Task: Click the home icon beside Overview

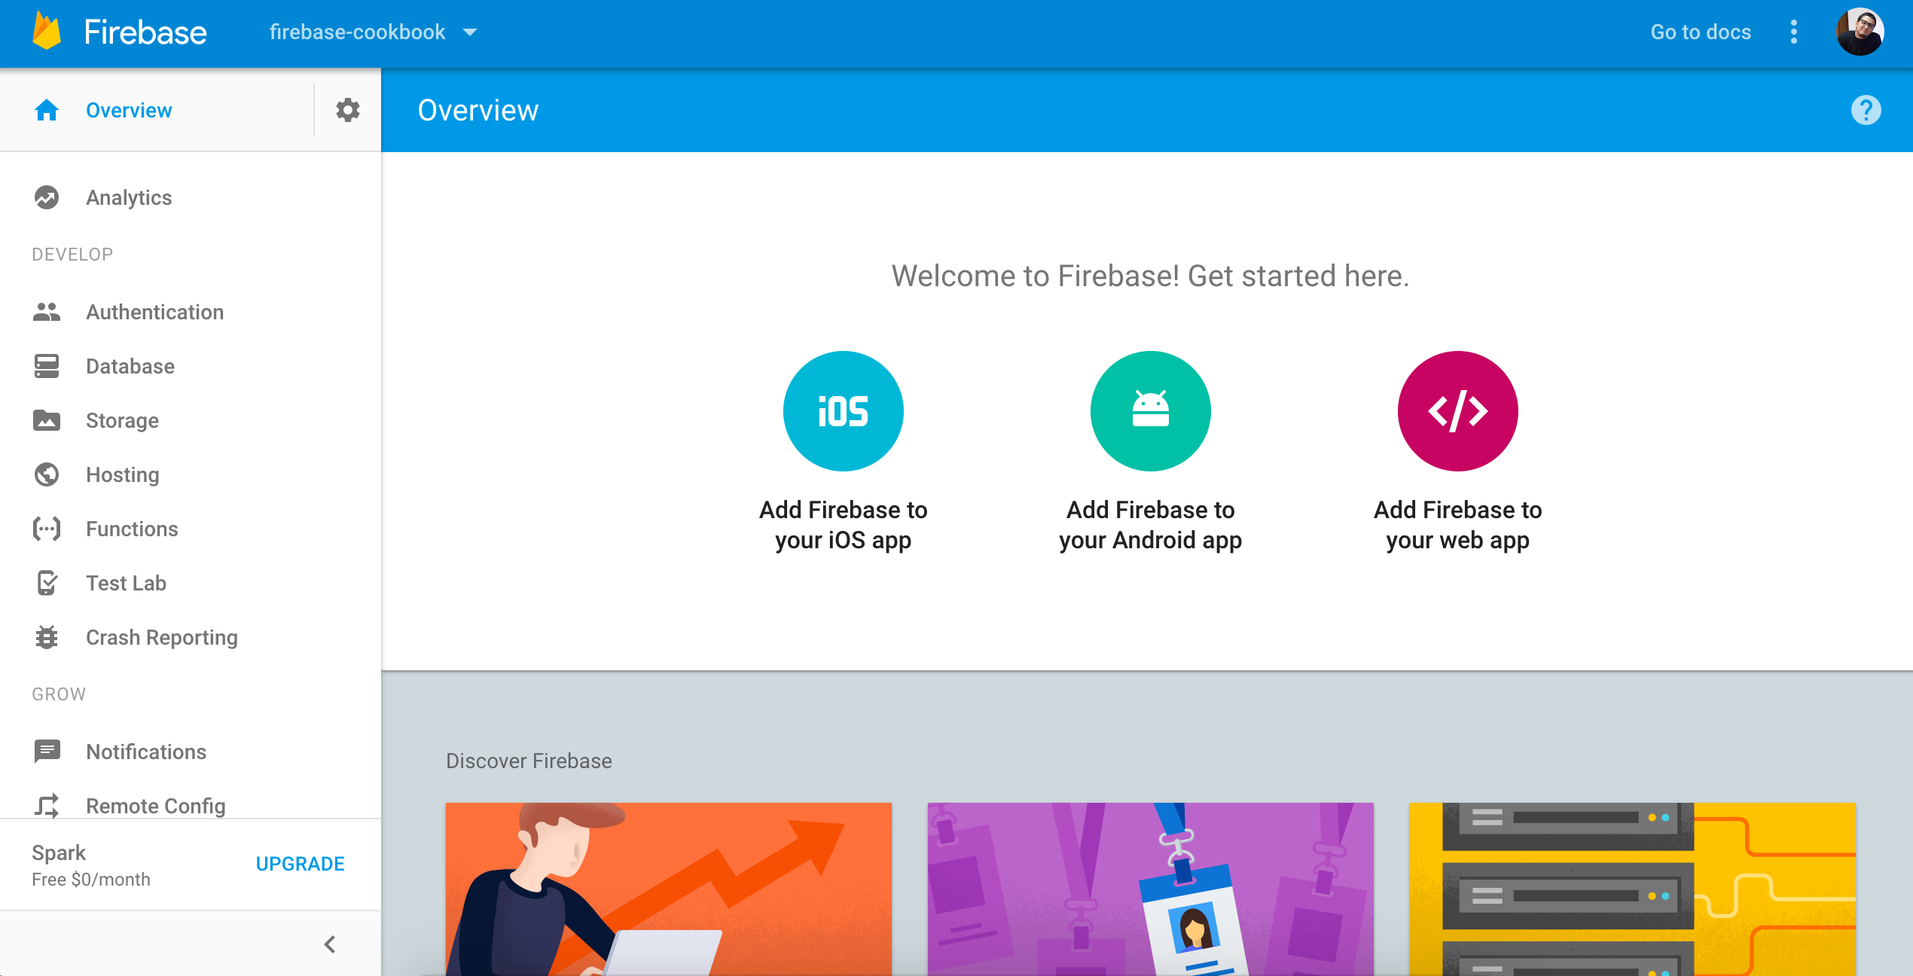Action: (47, 110)
